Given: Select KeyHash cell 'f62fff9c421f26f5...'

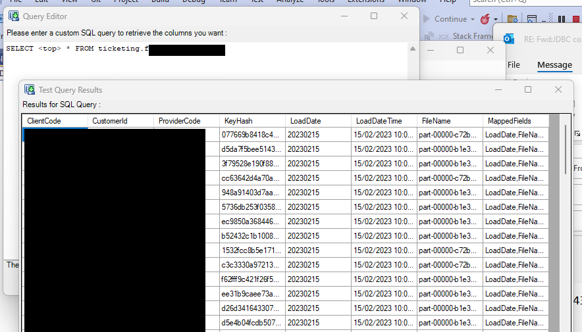Looking at the screenshot, I should click(x=252, y=279).
